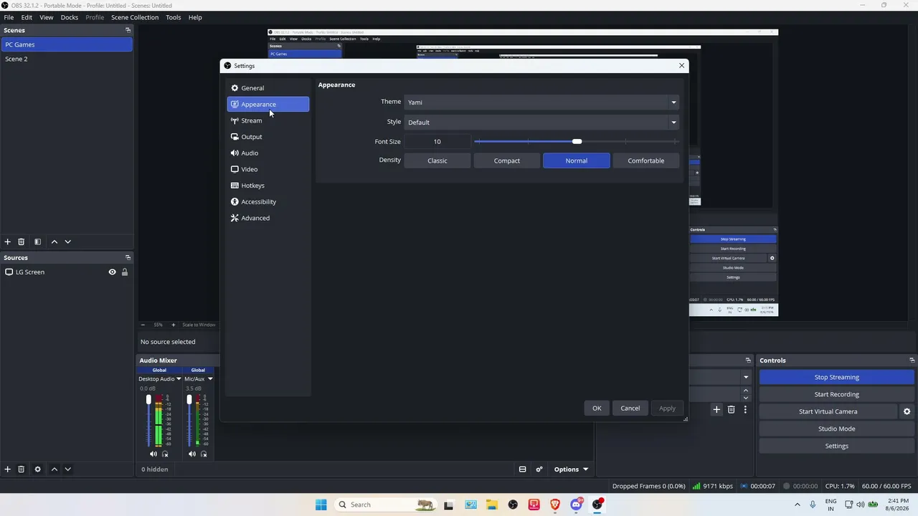Screen dimensions: 918x516
Task: Pop out the Scenes dock
Action: [x=128, y=30]
